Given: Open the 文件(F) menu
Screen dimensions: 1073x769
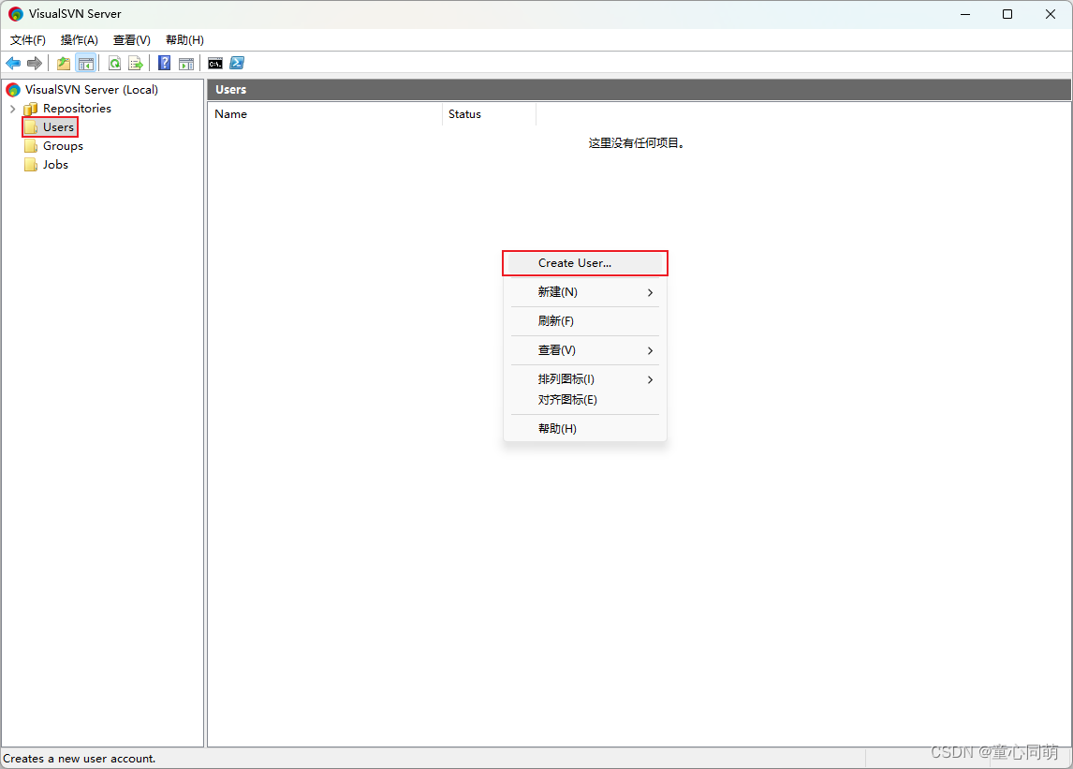Looking at the screenshot, I should 28,39.
